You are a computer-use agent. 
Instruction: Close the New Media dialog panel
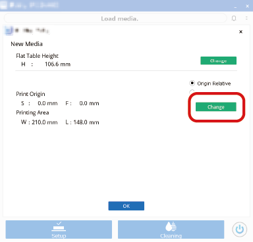pyautogui.click(x=240, y=32)
